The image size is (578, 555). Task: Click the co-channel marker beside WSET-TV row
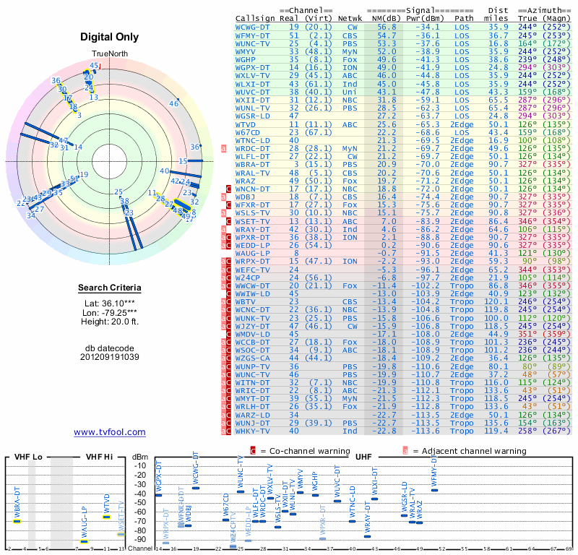228,221
